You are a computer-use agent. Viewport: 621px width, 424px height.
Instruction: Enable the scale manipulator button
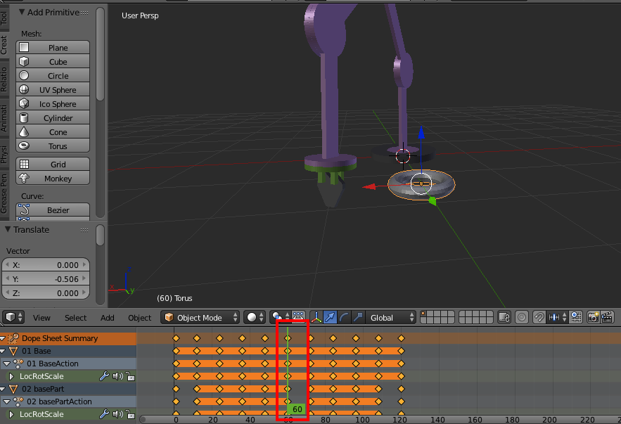coord(358,318)
